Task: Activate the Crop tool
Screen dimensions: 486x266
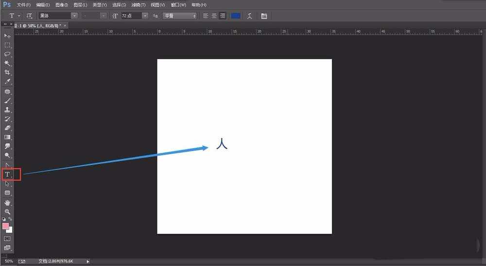Action: coord(7,72)
